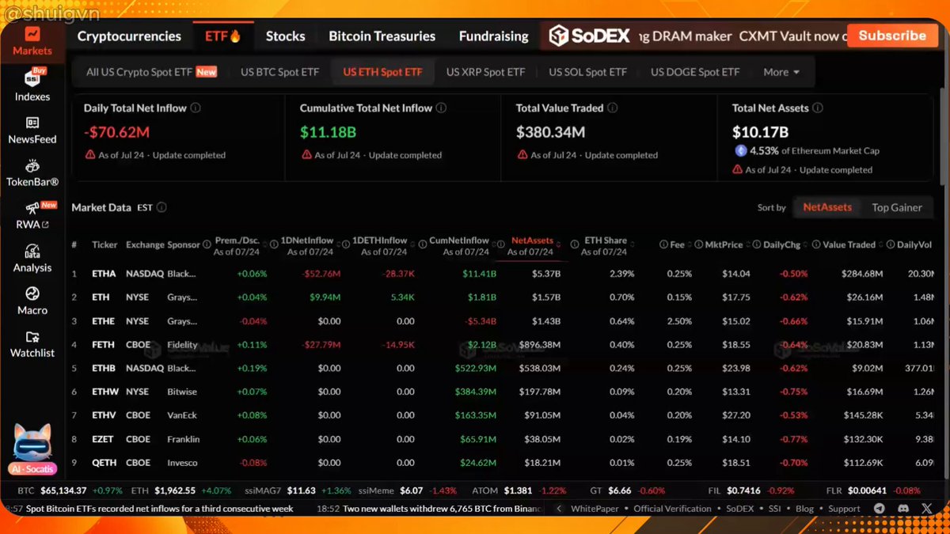The image size is (950, 534).
Task: Open the WhitePaper footer link
Action: point(595,509)
